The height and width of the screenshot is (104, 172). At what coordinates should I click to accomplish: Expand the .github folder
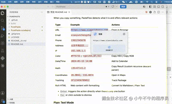pyautogui.click(x=9, y=20)
